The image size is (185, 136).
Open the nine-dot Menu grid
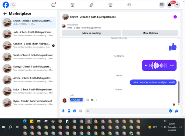pos(162,5)
